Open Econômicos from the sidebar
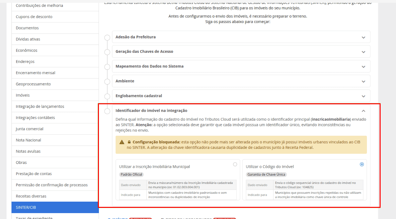 [55, 50]
